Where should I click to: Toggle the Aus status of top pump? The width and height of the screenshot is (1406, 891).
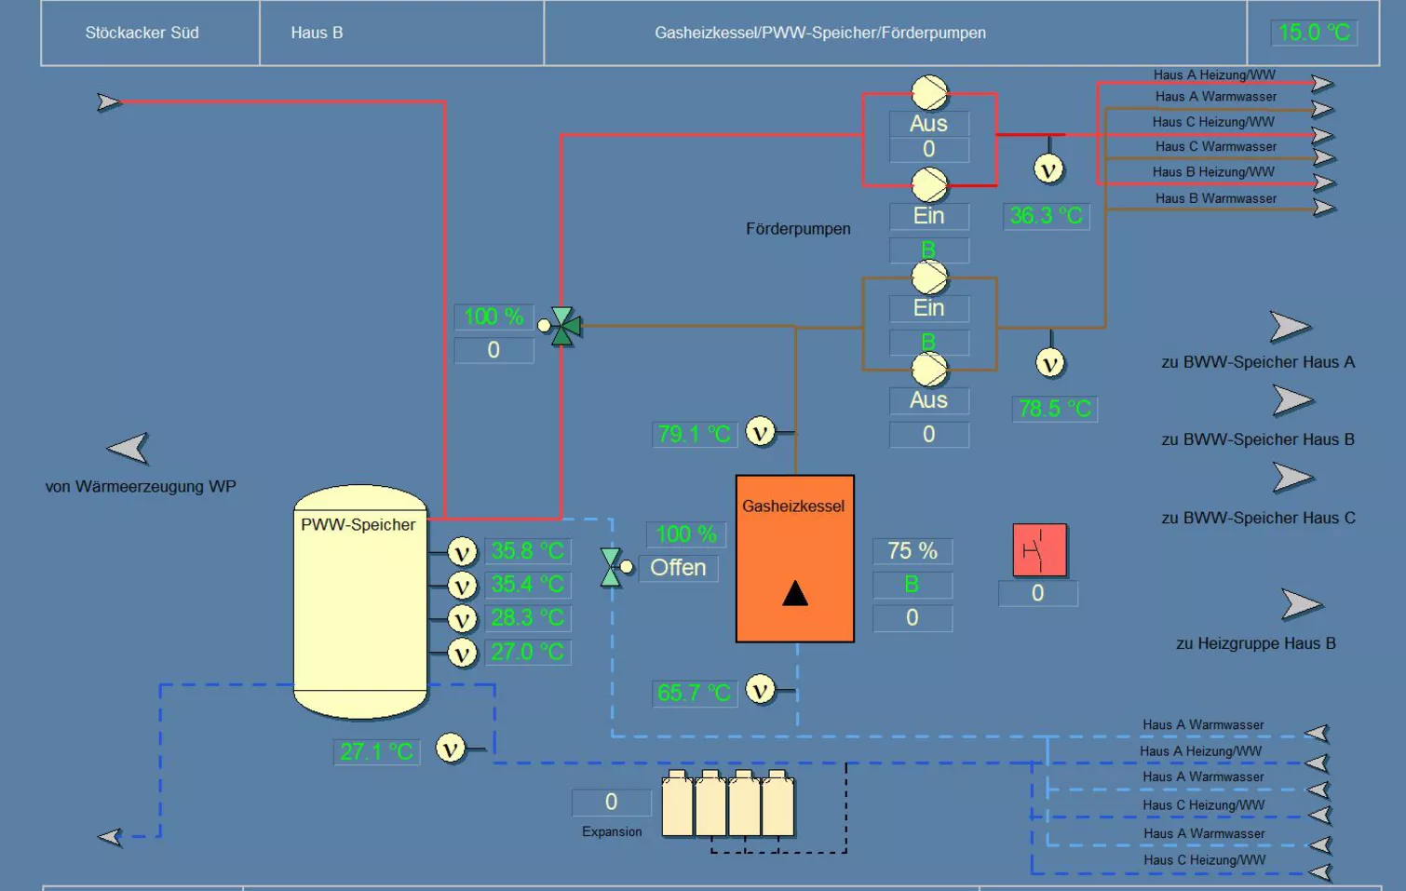928,124
